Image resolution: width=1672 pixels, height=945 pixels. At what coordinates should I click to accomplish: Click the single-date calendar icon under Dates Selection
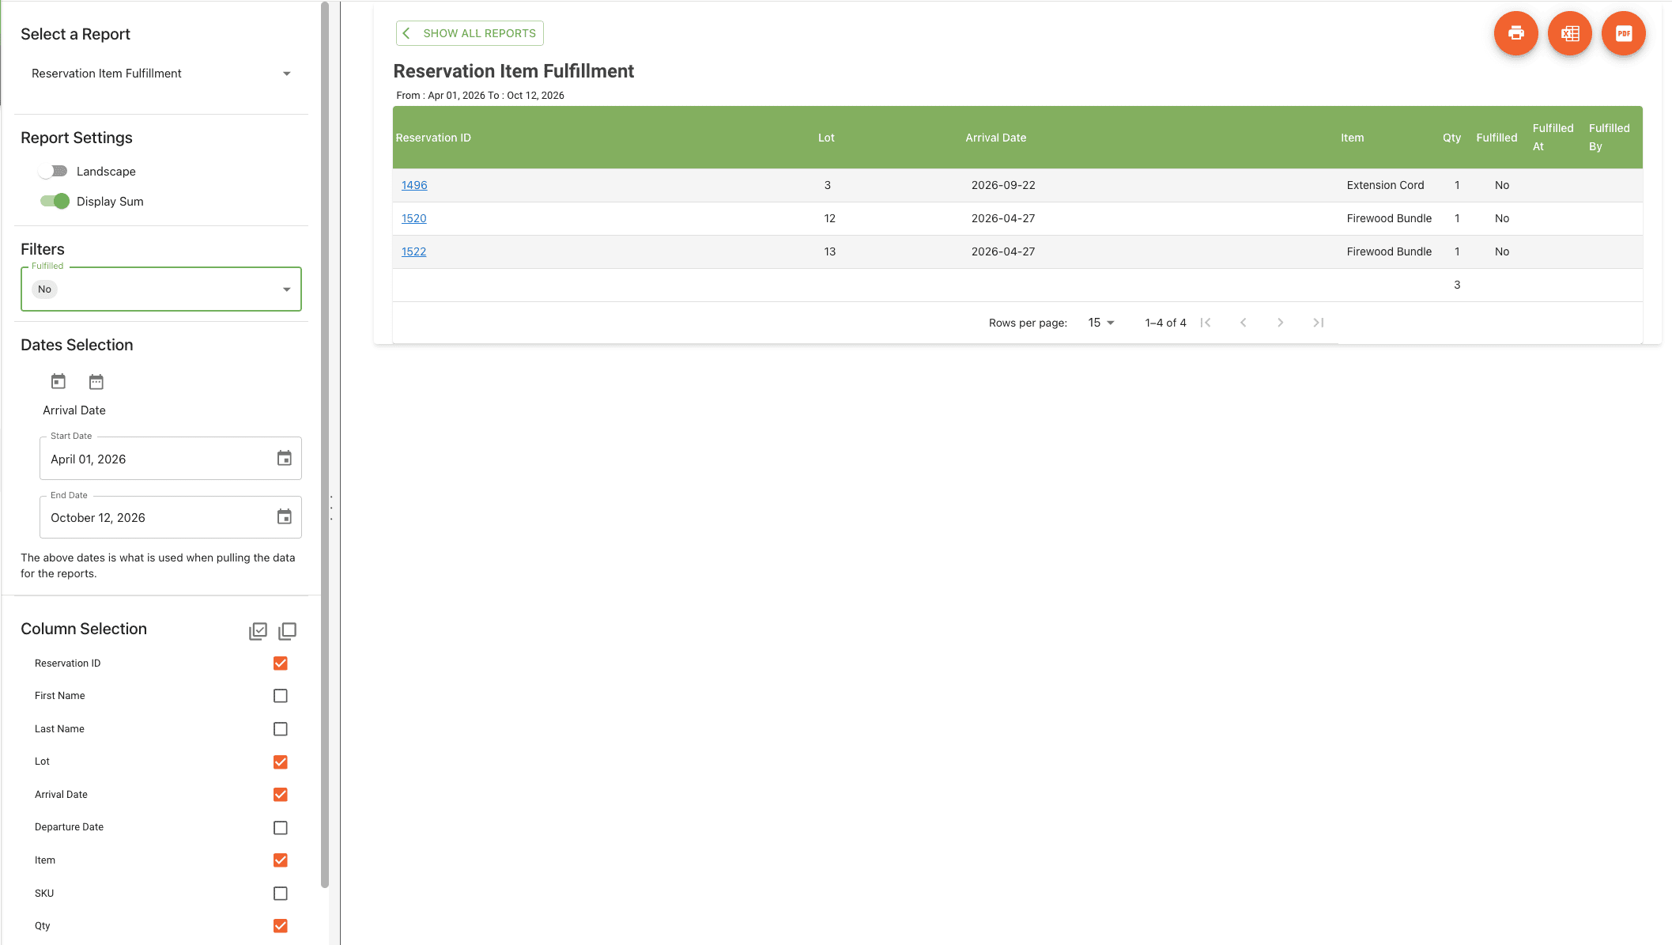point(58,381)
